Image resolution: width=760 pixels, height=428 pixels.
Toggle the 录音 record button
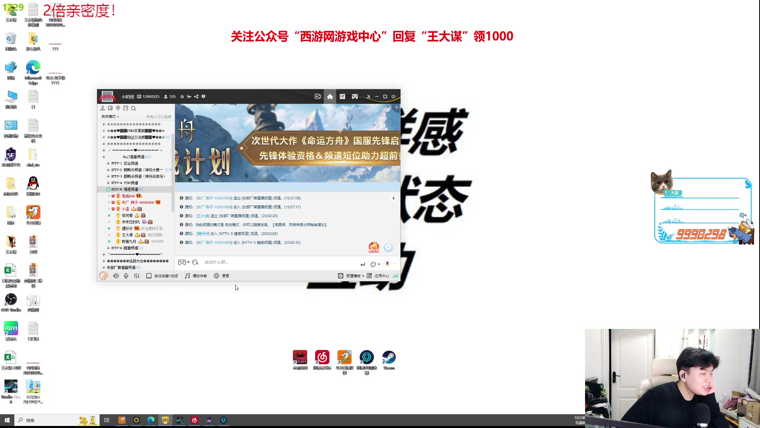(221, 276)
